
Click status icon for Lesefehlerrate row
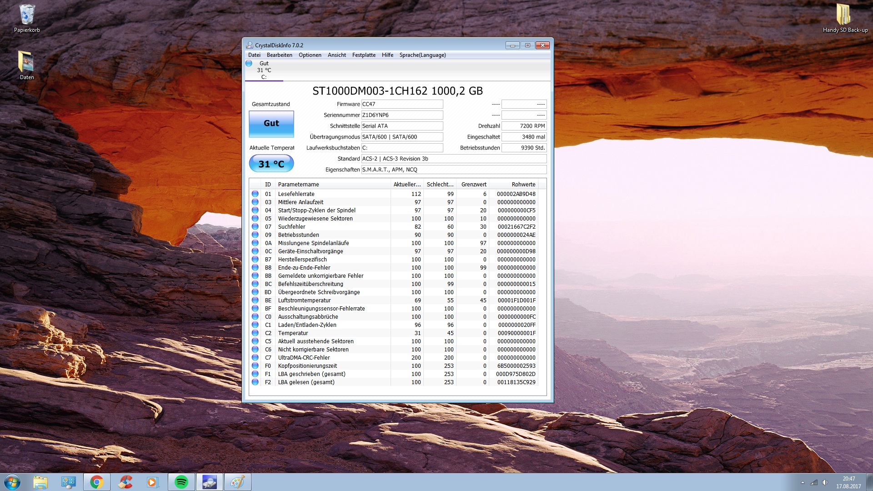coord(255,194)
